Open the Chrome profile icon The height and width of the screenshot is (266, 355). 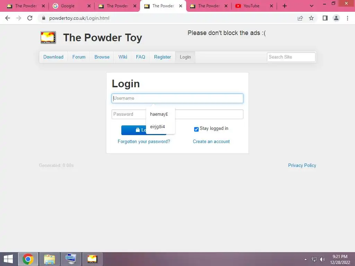336,18
